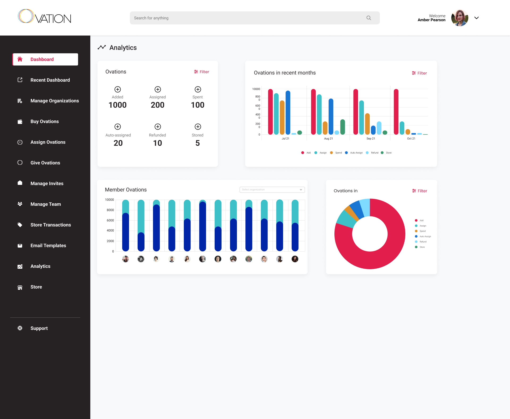This screenshot has height=419, width=510.
Task: Click the Refund dot in donut chart legend
Action: point(416,242)
